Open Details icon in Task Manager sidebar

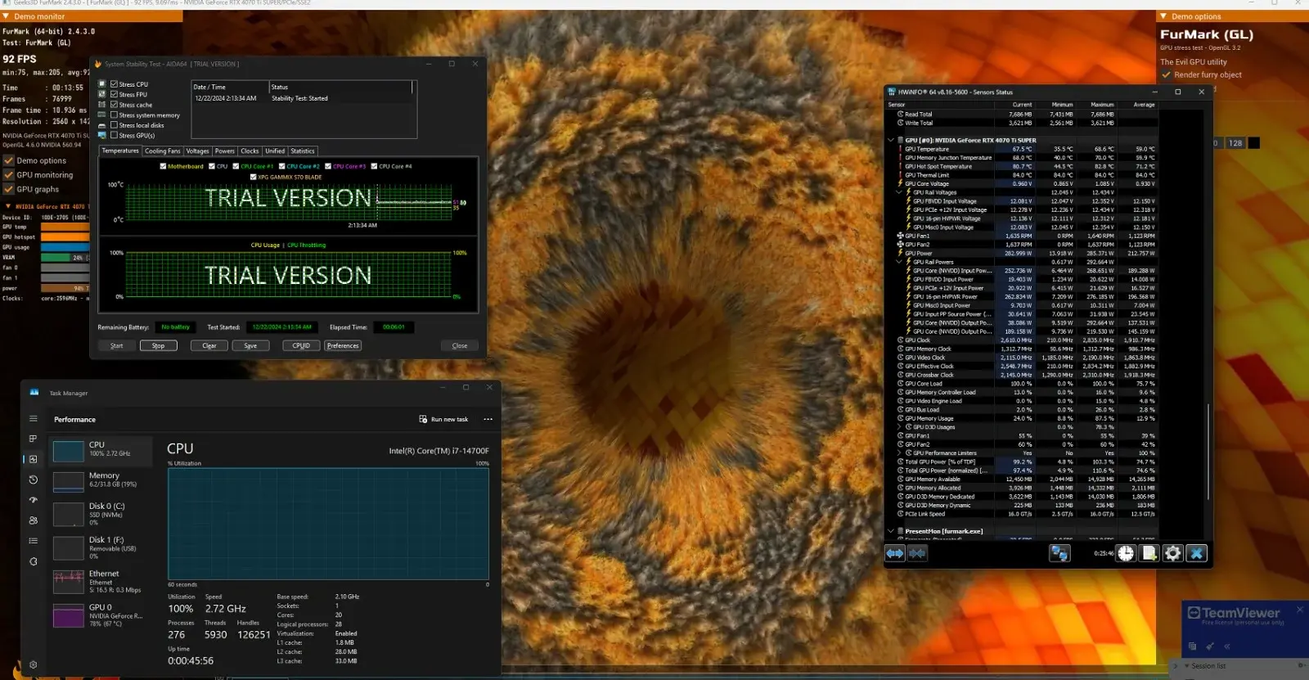point(34,541)
